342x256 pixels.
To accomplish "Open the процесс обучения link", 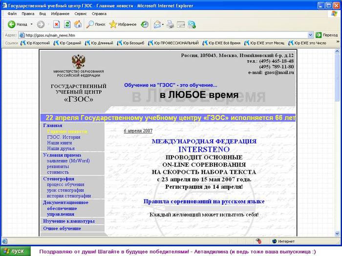I will (x=65, y=184).
